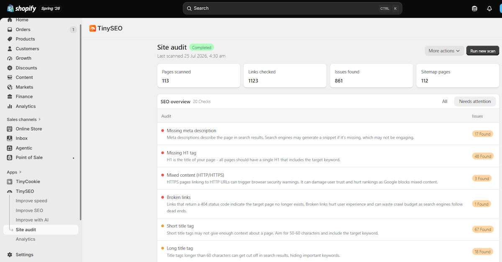Image resolution: width=502 pixels, height=262 pixels.
Task: Open the Mixed content (HTTP/HTTPS) audit
Action: (328, 178)
